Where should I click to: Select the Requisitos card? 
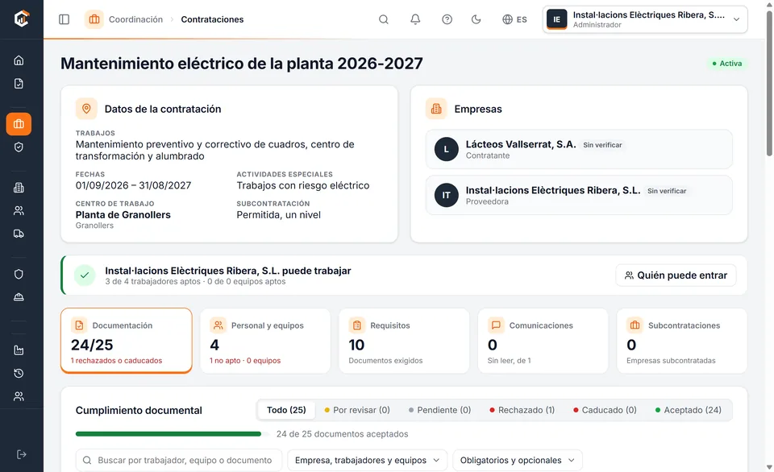tap(404, 341)
